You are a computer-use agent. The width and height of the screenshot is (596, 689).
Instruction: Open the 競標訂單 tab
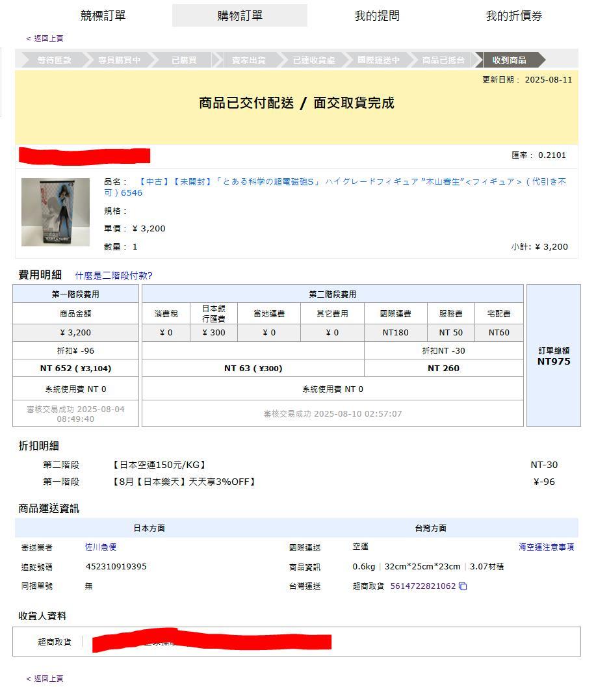(x=103, y=16)
